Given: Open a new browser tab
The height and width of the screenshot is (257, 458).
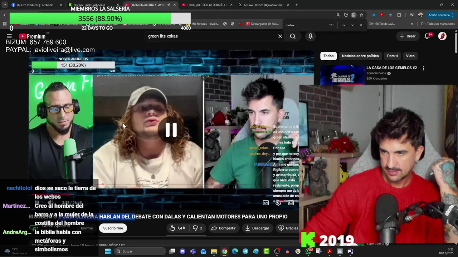Looking at the screenshot, I should pyautogui.click(x=297, y=5).
